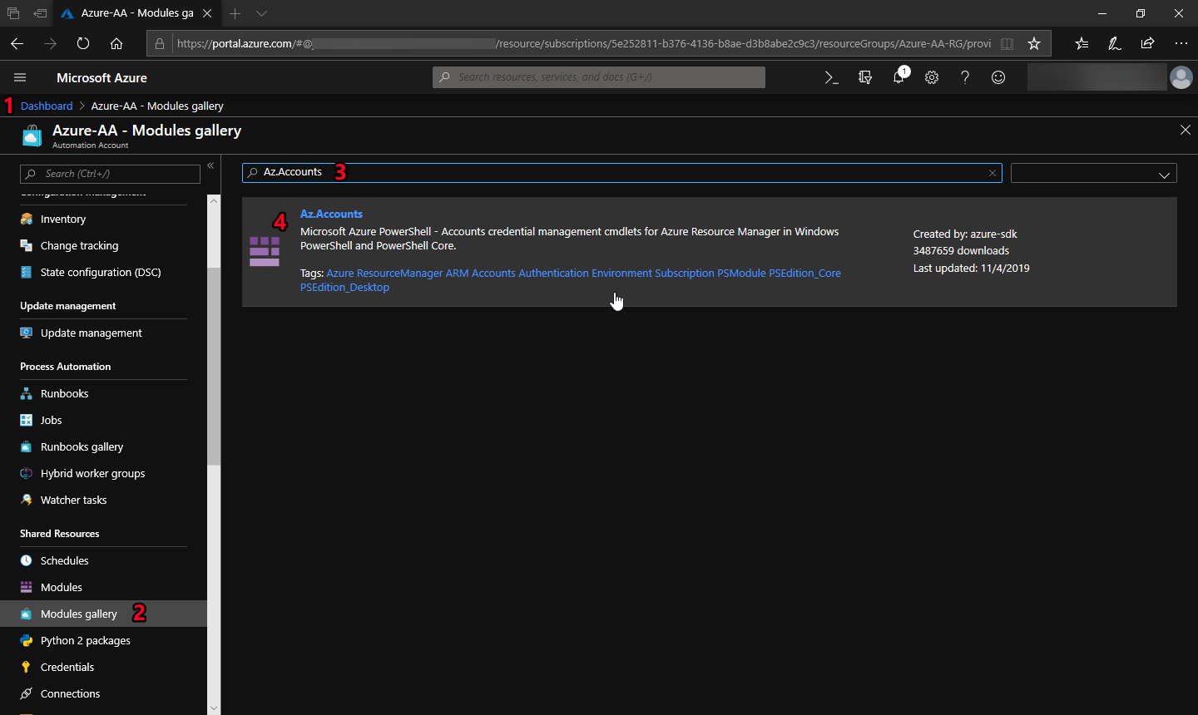This screenshot has width=1198, height=715.
Task: Favorite this page with the star icon
Action: point(1034,43)
